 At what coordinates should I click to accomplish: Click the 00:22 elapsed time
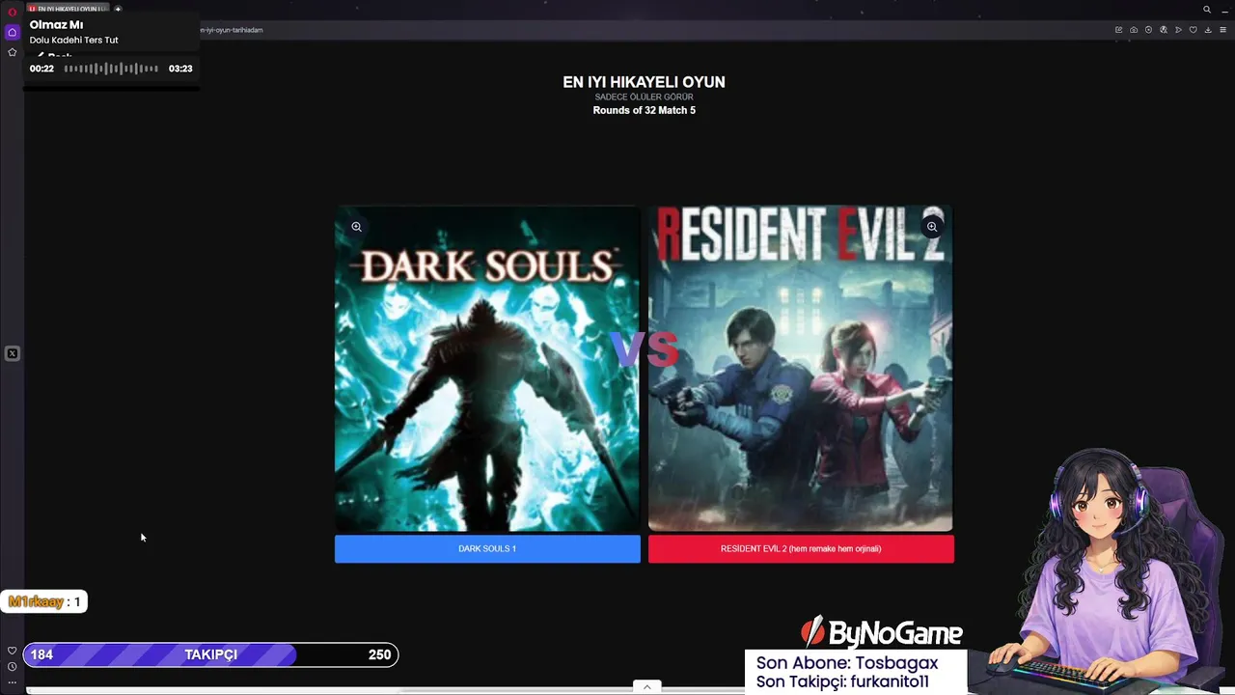click(x=41, y=69)
